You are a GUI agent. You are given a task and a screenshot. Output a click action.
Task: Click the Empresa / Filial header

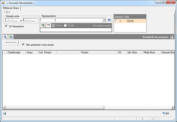130,17
